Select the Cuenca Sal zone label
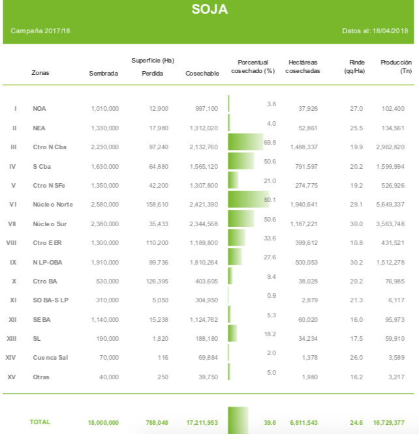This screenshot has width=419, height=434. click(x=50, y=358)
